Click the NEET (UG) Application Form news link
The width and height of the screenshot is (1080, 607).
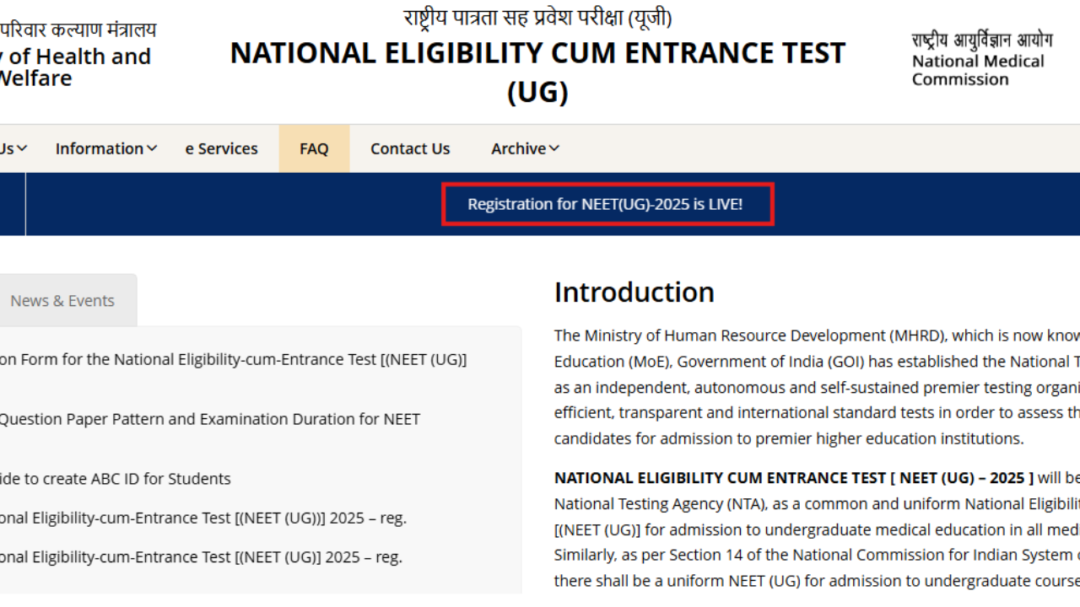(x=233, y=359)
